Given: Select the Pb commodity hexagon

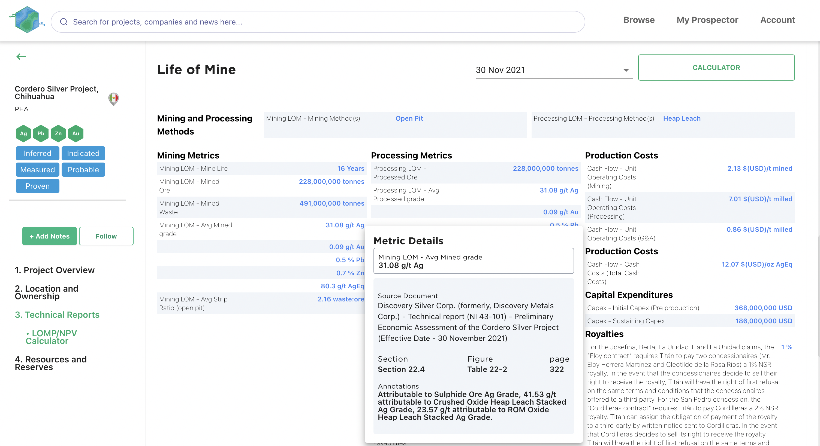Looking at the screenshot, I should [41, 133].
